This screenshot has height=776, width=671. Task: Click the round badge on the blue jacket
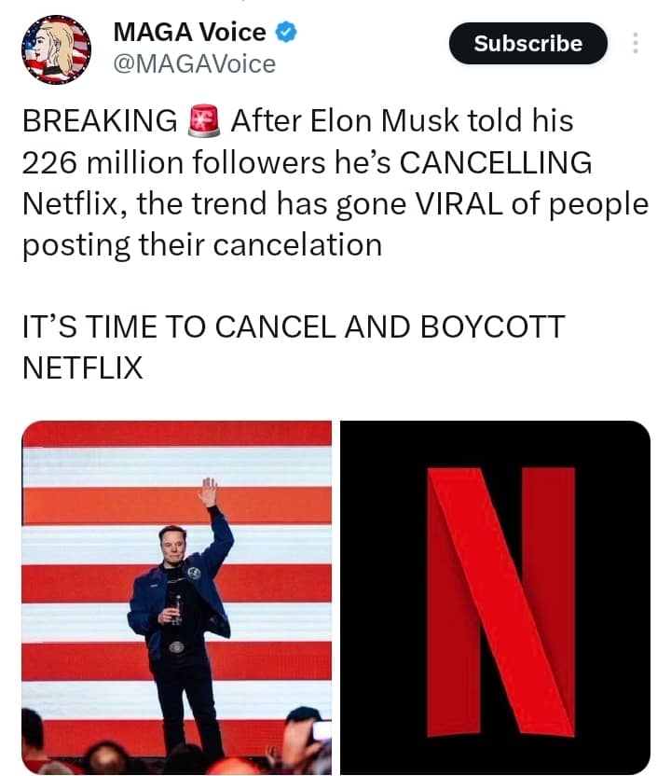(194, 573)
